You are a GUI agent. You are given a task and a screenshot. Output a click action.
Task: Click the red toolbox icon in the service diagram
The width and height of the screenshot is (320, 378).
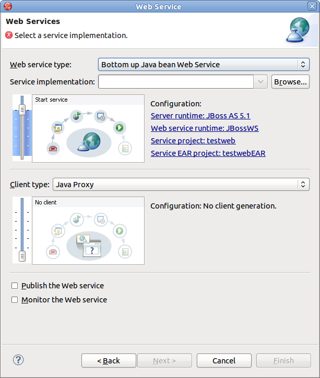pyautogui.click(x=52, y=149)
